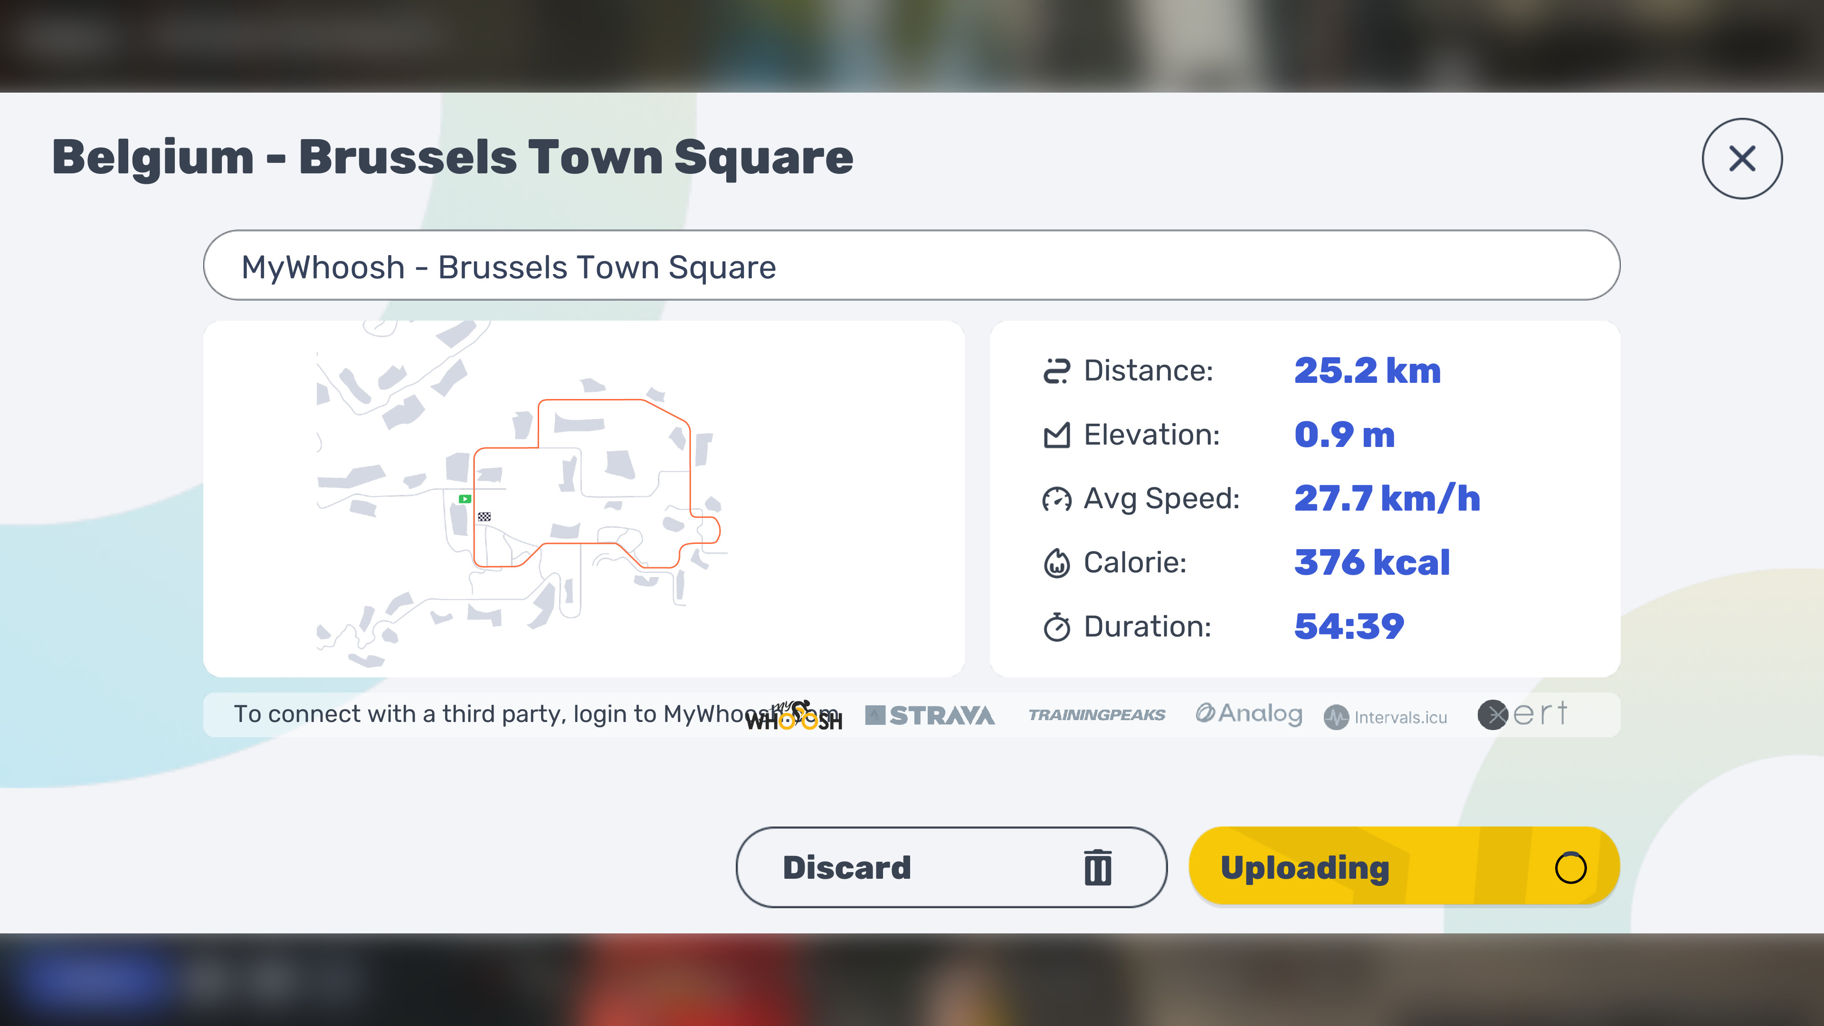The image size is (1824, 1026).
Task: Click the Elevation label
Action: click(x=1151, y=435)
